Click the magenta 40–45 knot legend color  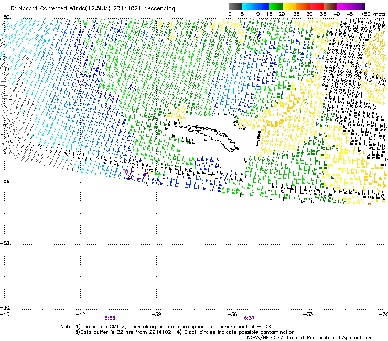pyautogui.click(x=344, y=6)
